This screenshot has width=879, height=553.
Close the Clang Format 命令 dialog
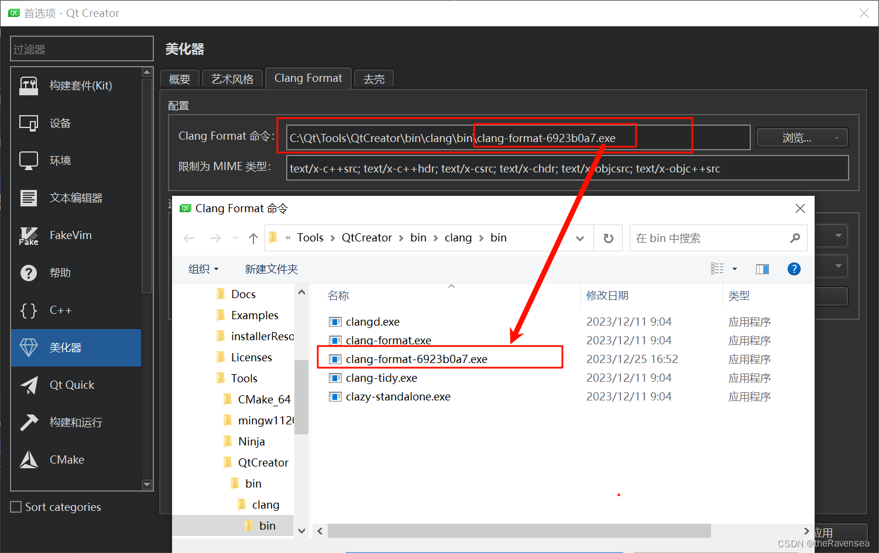tap(800, 208)
